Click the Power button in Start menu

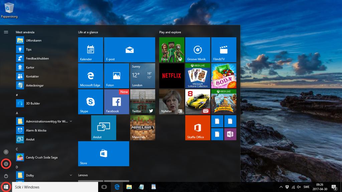(x=6, y=176)
